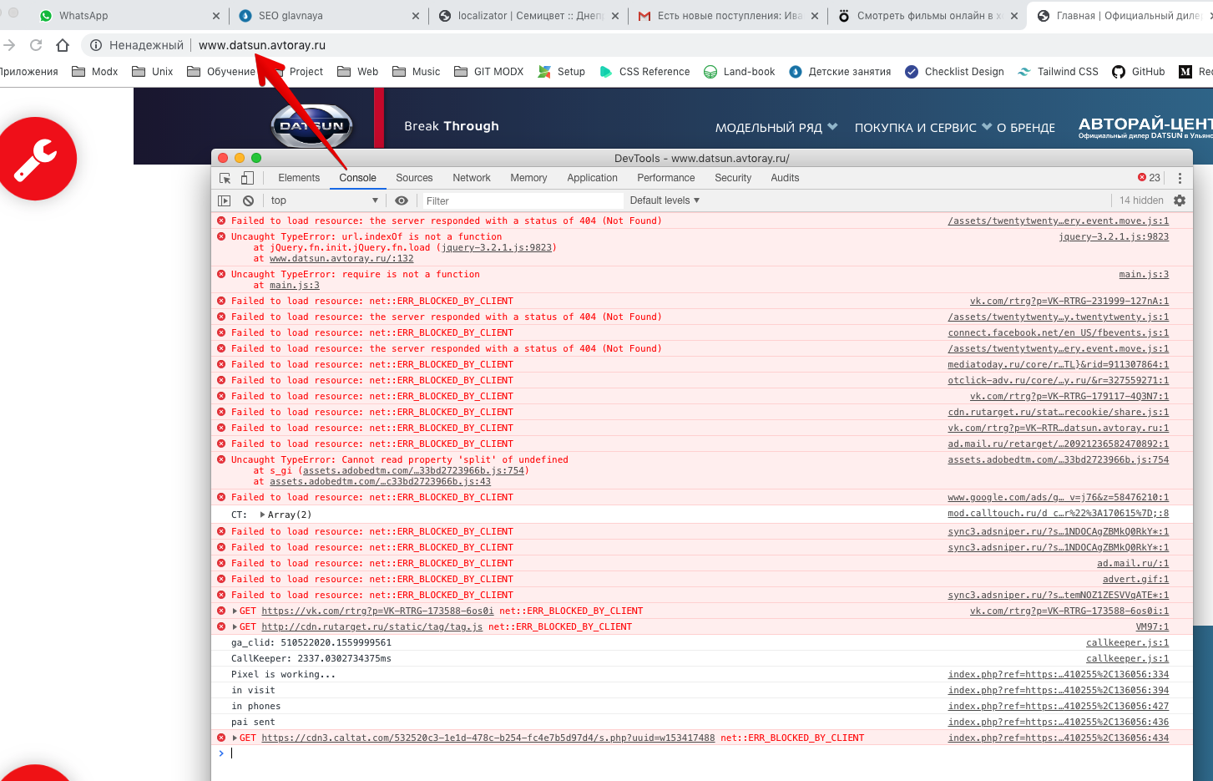This screenshot has height=781, width=1213.
Task: Switch to the Application tab
Action: point(593,178)
